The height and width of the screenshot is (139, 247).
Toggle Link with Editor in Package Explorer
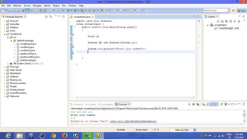point(51,17)
